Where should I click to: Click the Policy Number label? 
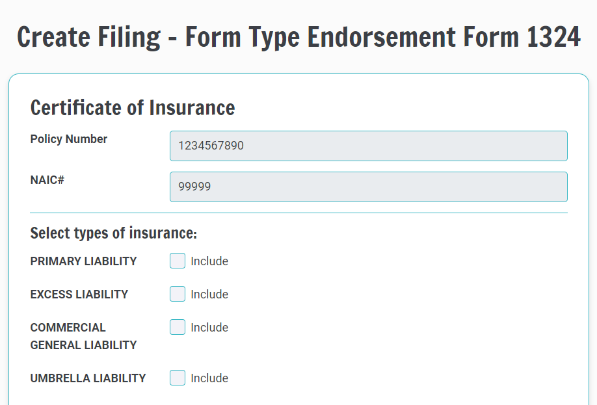coord(68,139)
